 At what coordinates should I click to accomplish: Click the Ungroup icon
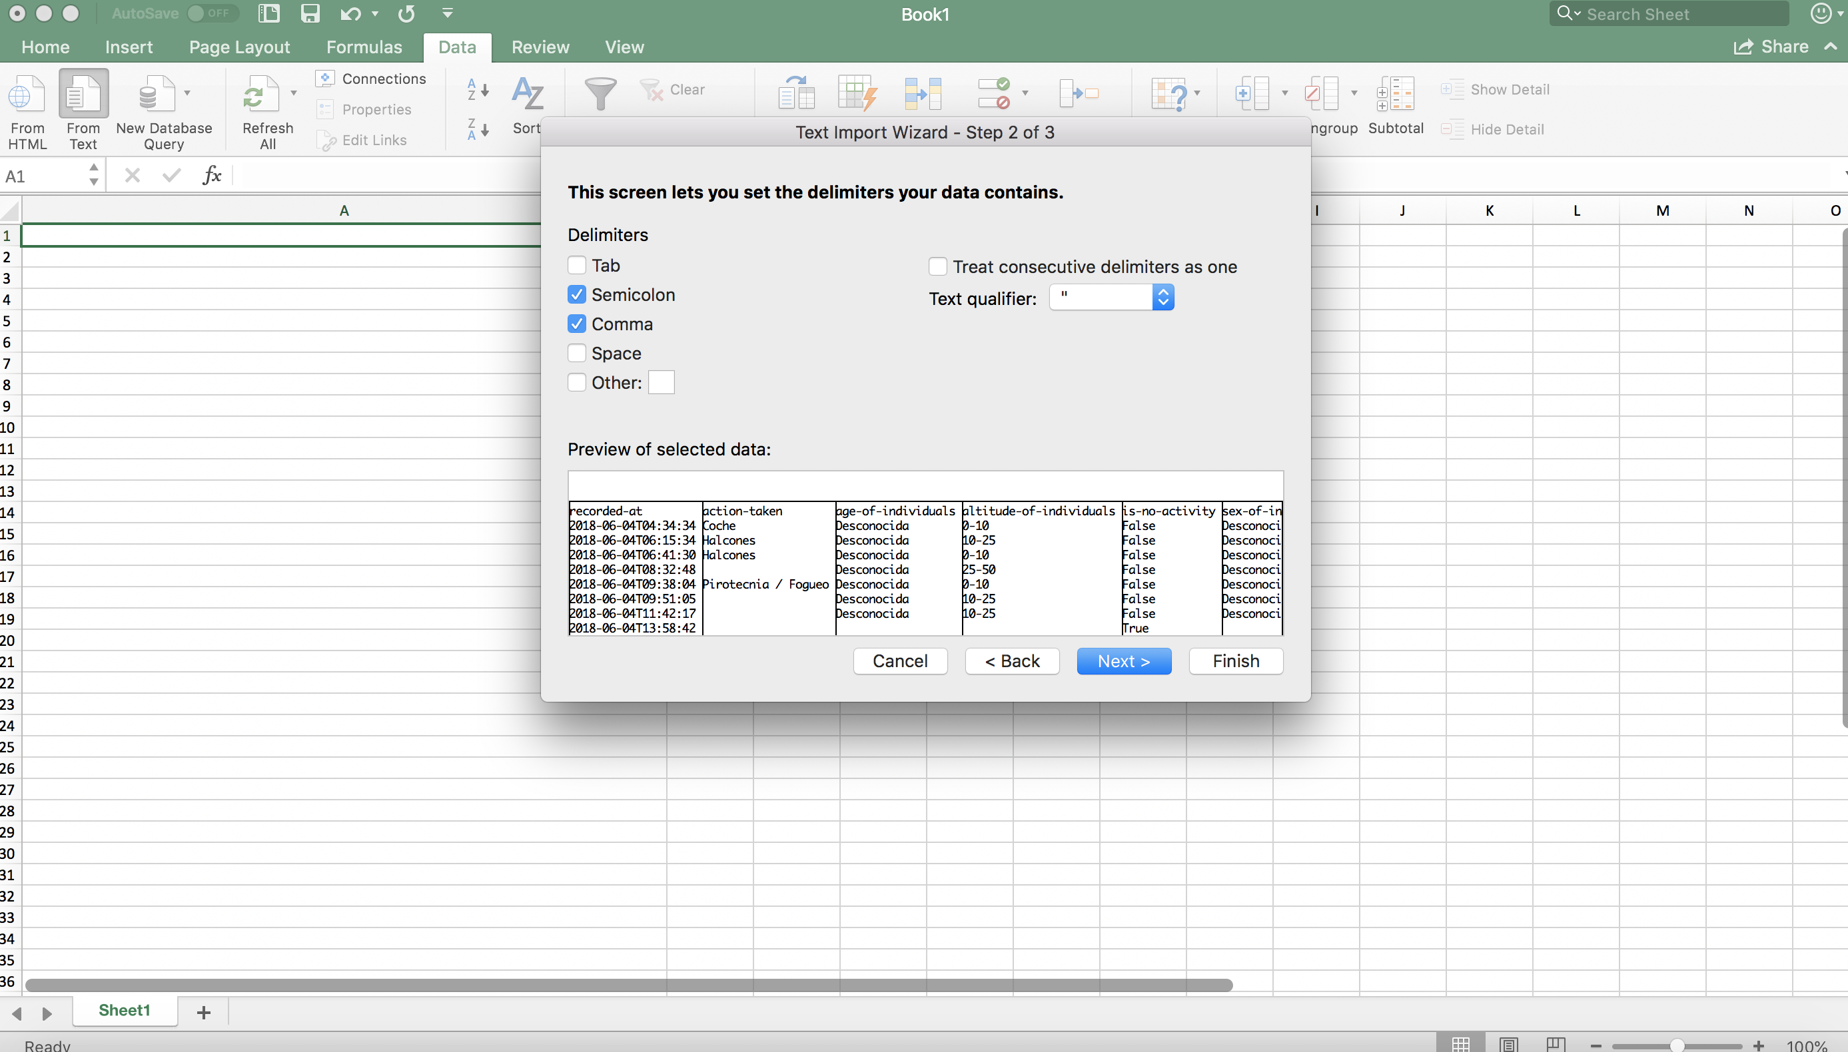(x=1322, y=94)
